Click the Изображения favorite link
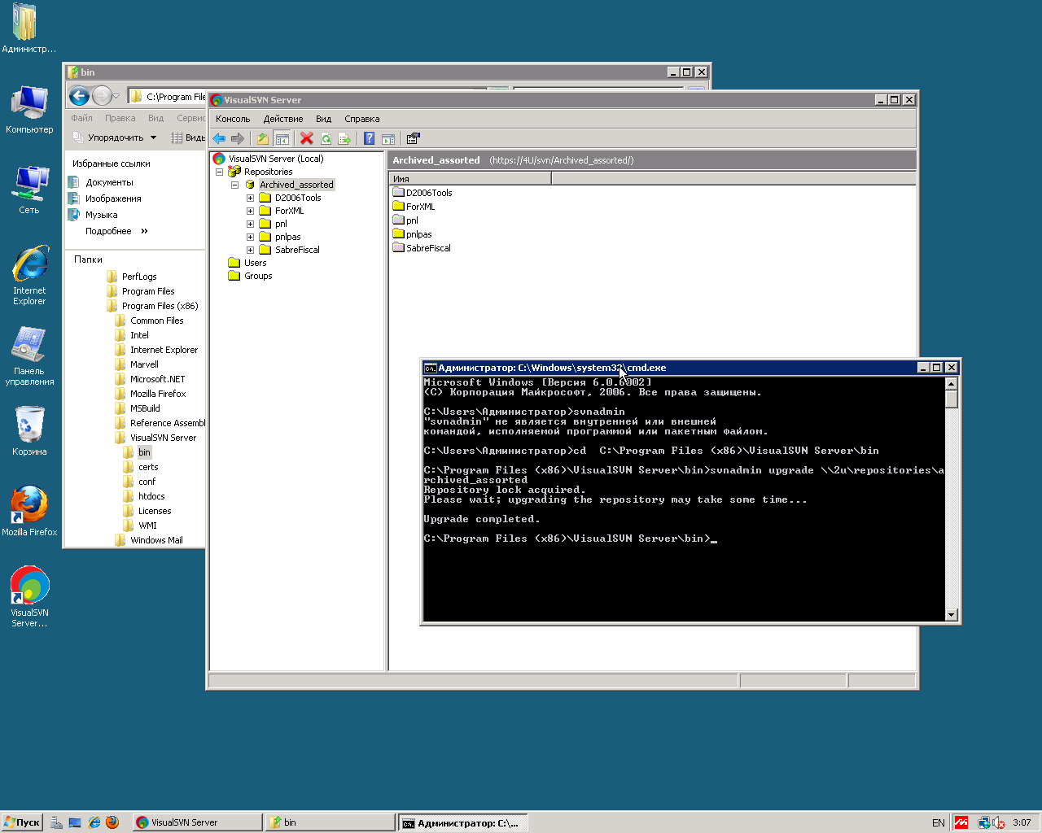 (x=113, y=198)
